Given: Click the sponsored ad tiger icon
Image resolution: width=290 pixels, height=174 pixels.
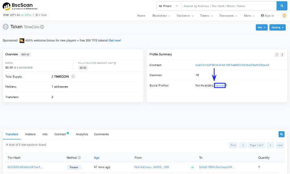Looking at the screenshot, I should [22, 41].
